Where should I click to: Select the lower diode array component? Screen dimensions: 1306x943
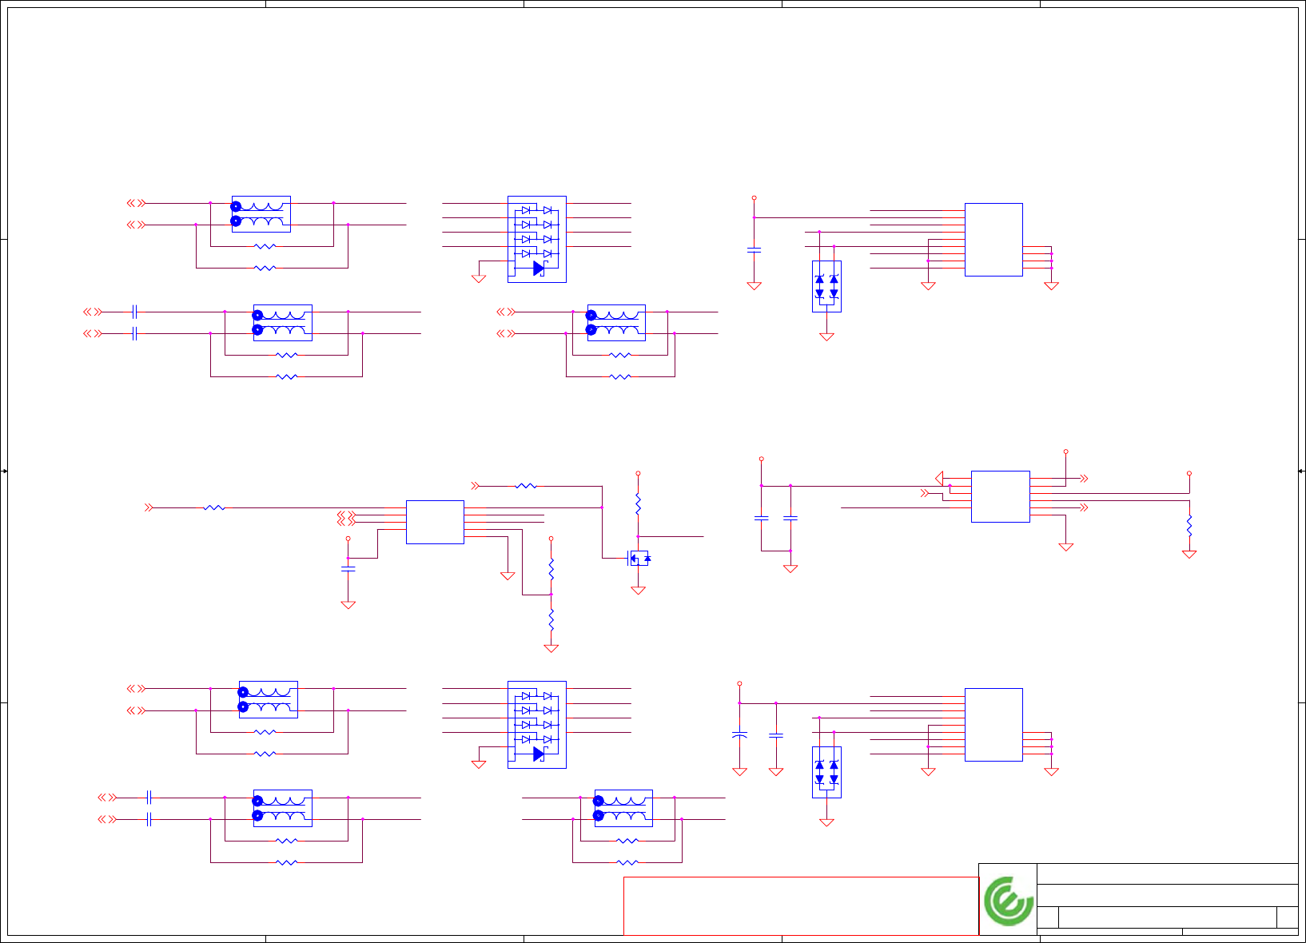[537, 725]
